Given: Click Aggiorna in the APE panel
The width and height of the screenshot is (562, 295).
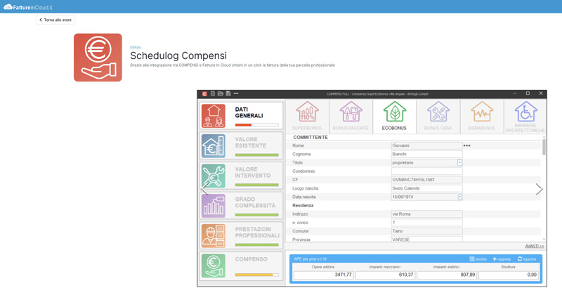Looking at the screenshot, I should click(526, 258).
